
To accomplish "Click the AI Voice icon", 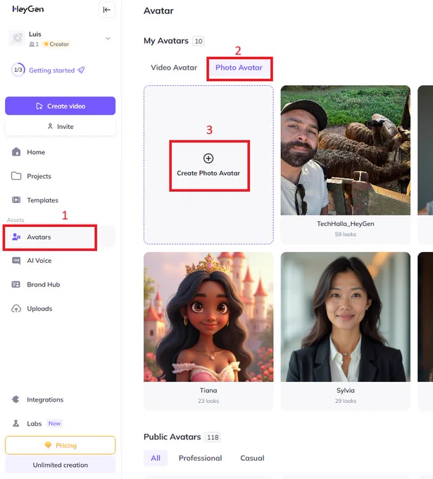I will click(16, 261).
